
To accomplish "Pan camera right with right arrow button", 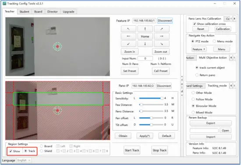I will pos(162,36).
